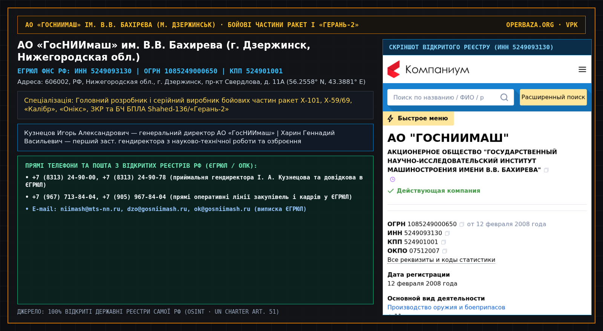The width and height of the screenshot is (603, 331).
Task: Click the lightning bolt icon in Быстрое меню
Action: click(x=390, y=118)
